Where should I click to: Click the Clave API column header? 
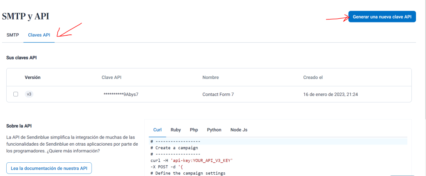(x=111, y=77)
